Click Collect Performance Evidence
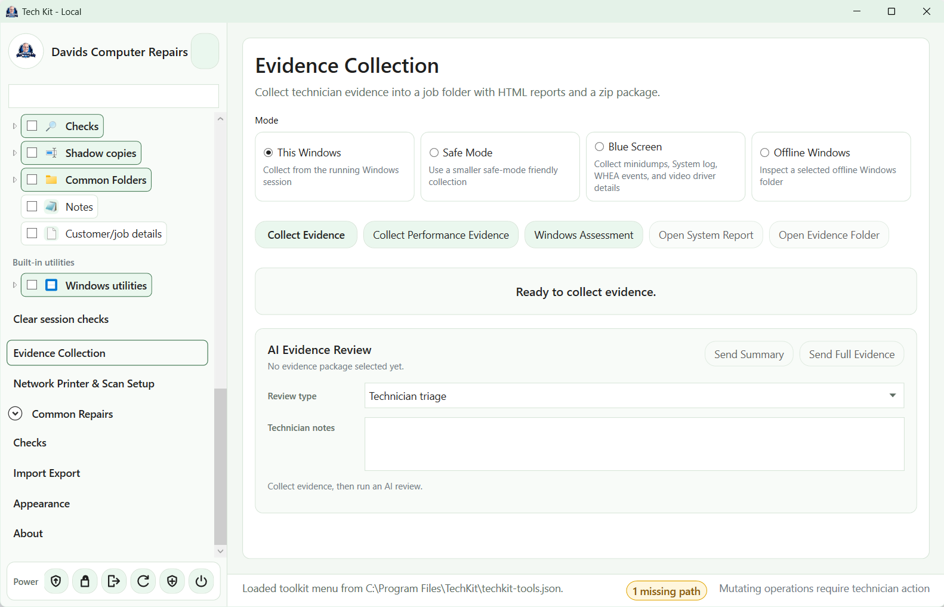The width and height of the screenshot is (944, 607). pyautogui.click(x=441, y=235)
